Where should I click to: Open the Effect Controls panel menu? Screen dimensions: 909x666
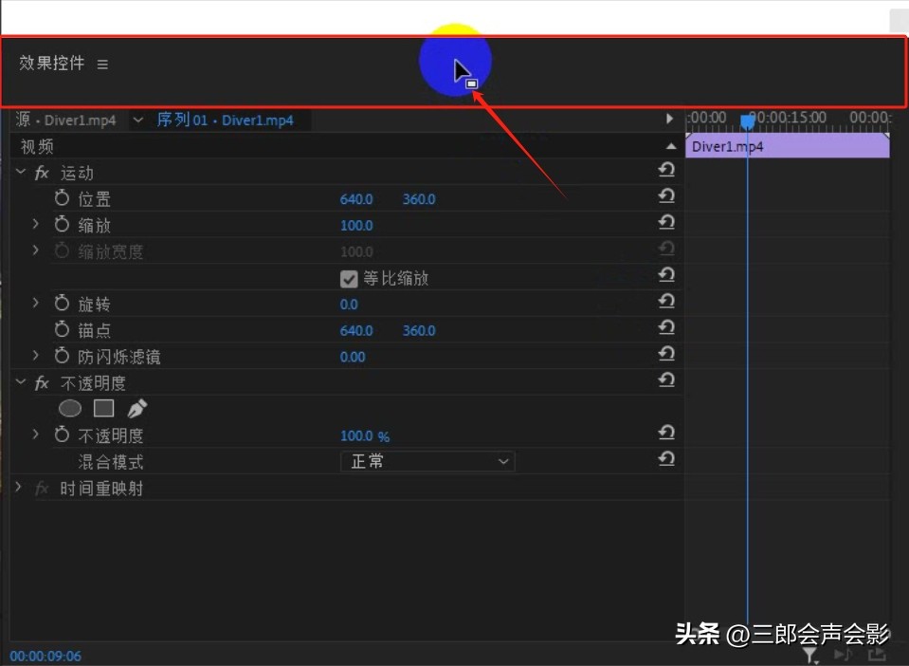click(x=102, y=64)
